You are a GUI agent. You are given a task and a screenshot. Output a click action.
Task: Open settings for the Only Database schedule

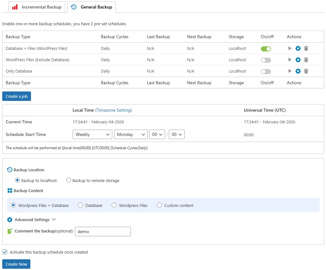(x=298, y=71)
